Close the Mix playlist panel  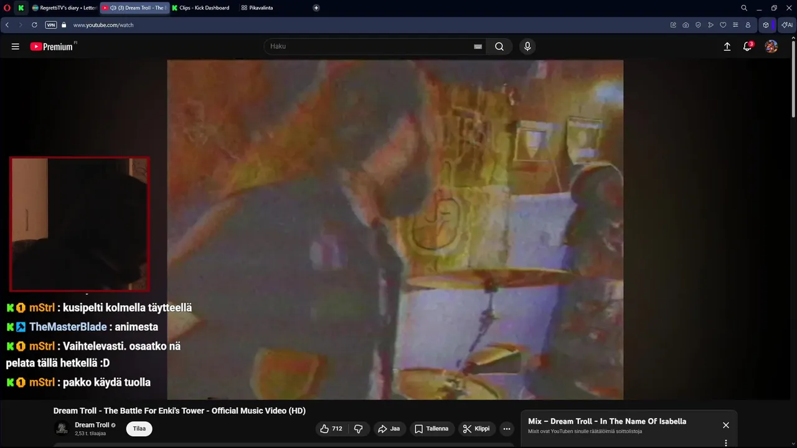(725, 425)
